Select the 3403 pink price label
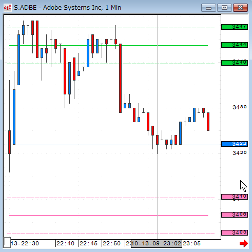 click(x=235, y=232)
